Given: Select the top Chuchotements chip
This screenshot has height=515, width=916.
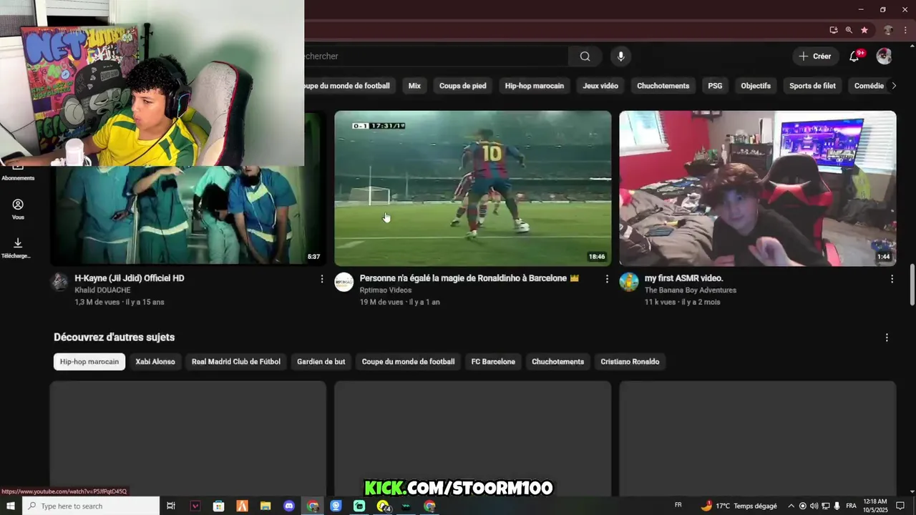Looking at the screenshot, I should pos(663,86).
